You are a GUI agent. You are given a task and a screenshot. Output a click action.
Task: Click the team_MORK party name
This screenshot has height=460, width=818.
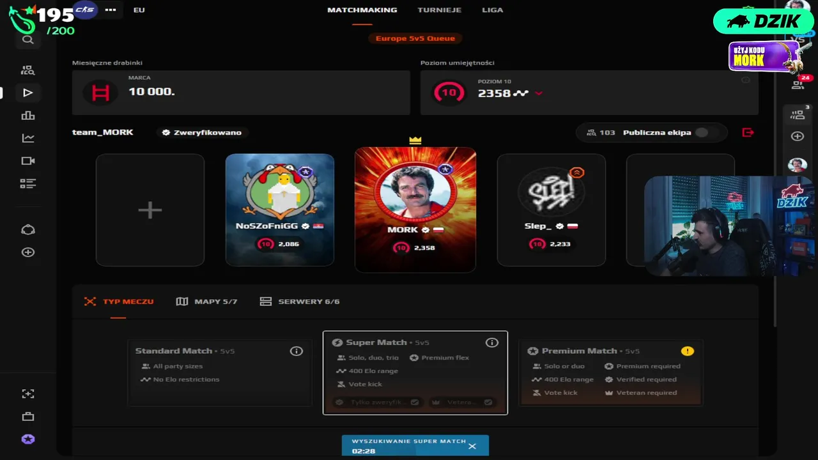point(103,132)
